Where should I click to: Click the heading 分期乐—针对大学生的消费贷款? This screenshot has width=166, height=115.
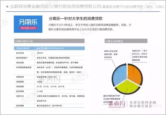pos(75,18)
